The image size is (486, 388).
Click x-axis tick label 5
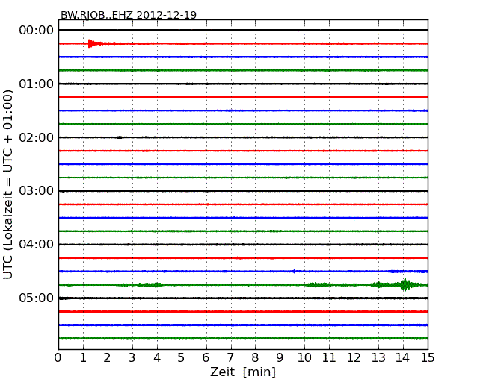click(182, 357)
